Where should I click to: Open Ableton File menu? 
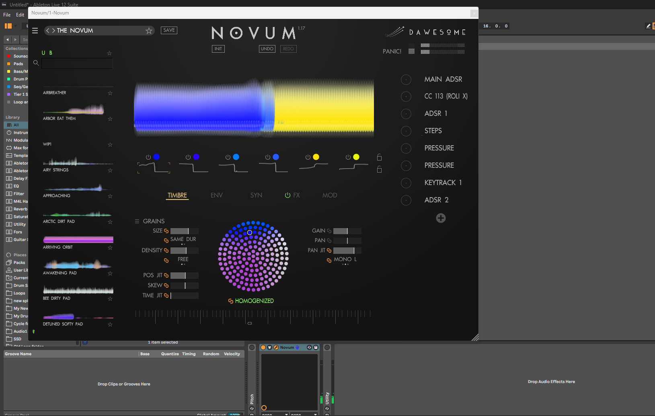click(7, 15)
